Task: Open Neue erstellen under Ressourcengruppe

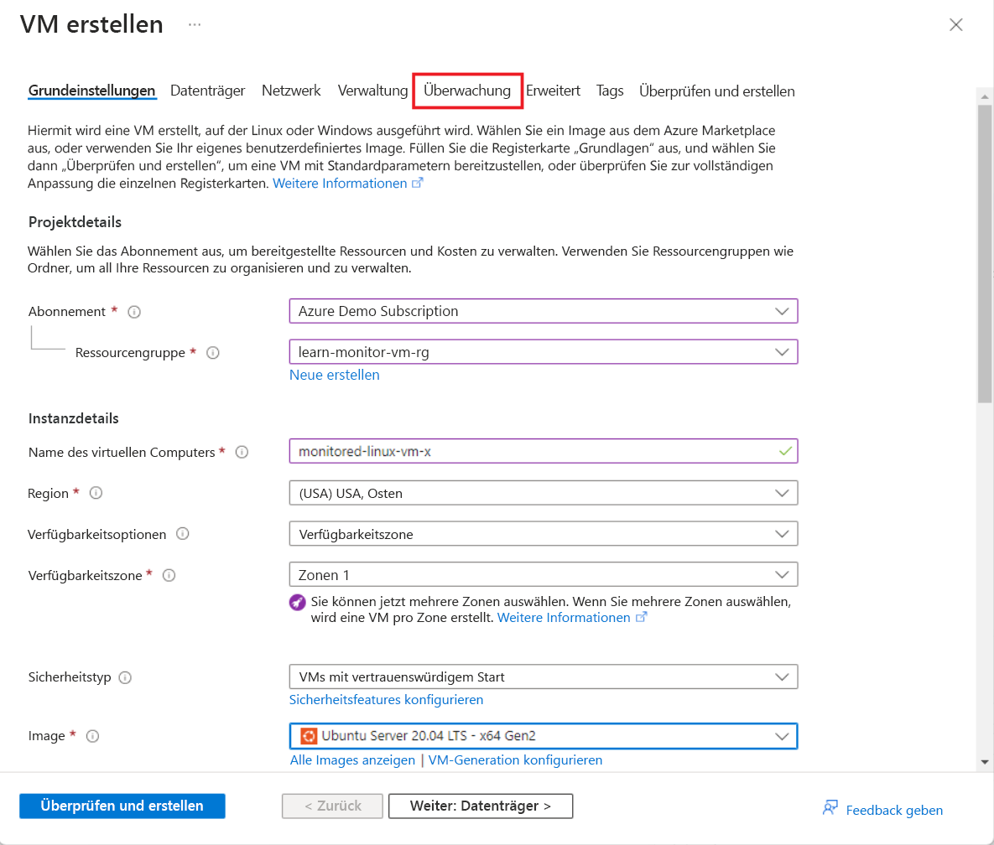Action: 334,375
